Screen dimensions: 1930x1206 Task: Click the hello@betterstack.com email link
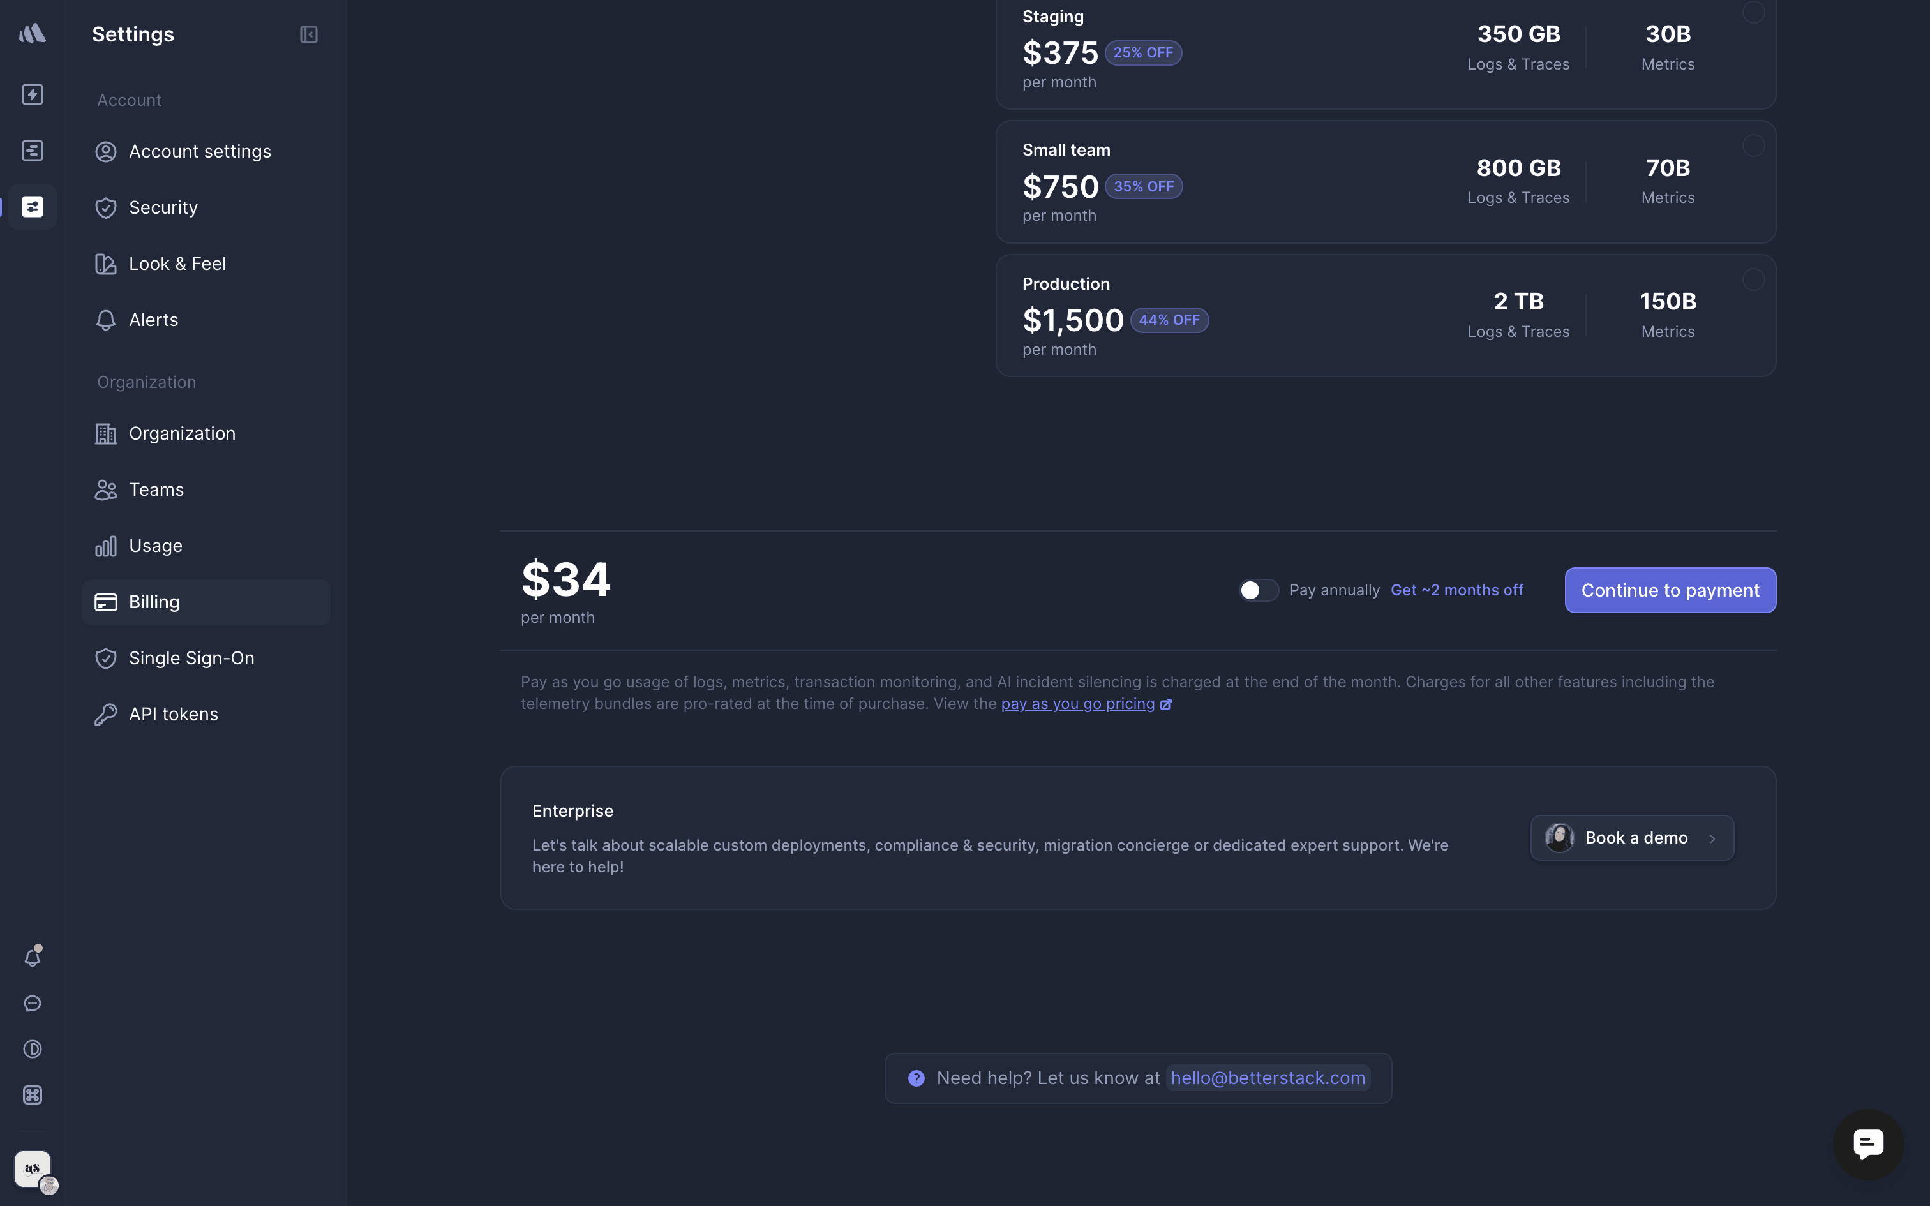click(x=1268, y=1078)
